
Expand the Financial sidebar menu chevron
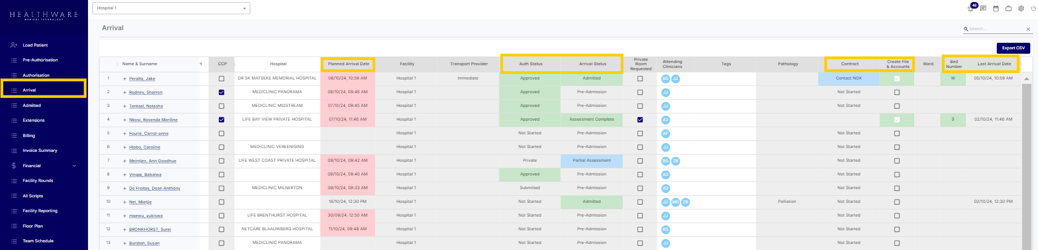(x=74, y=166)
